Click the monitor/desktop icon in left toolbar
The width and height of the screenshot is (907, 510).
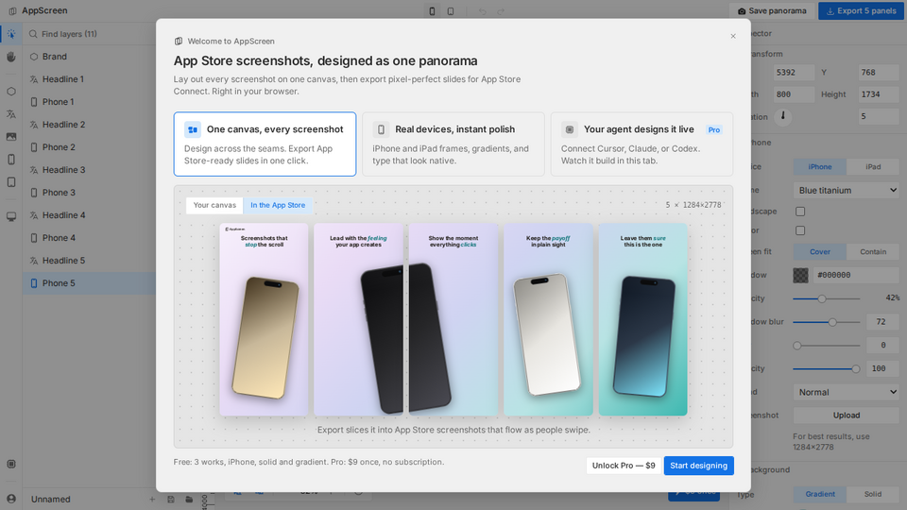[x=11, y=217]
